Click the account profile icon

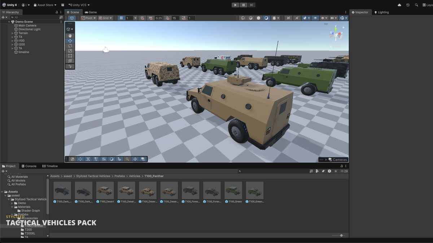(x=26, y=5)
